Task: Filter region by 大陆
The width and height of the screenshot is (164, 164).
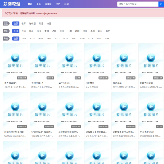Action: 24,31
